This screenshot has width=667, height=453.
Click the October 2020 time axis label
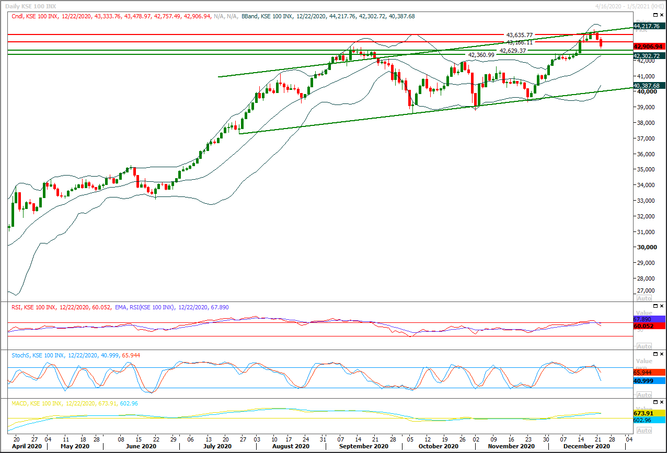pyautogui.click(x=439, y=447)
